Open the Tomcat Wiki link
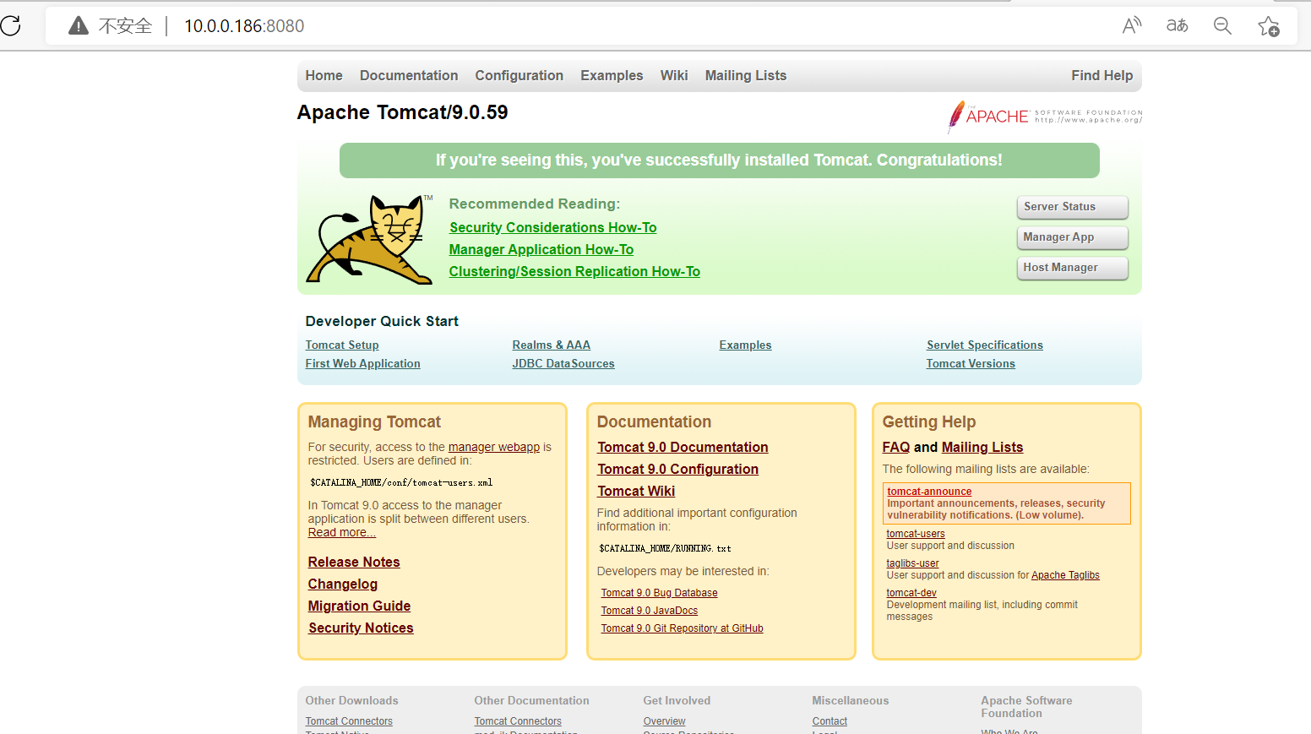 (x=636, y=491)
